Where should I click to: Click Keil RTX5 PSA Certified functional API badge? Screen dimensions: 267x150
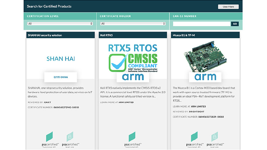pos(133,140)
